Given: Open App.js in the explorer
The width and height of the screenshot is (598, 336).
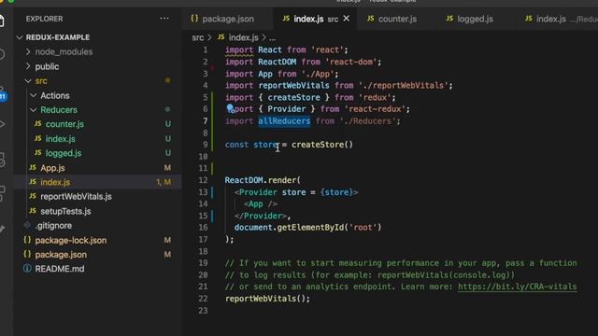Looking at the screenshot, I should click(x=52, y=168).
